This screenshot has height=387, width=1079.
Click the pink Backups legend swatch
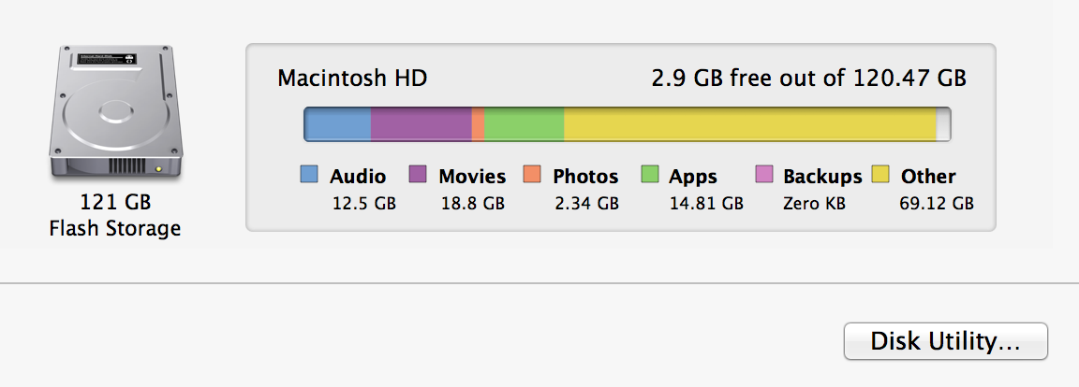tap(764, 174)
